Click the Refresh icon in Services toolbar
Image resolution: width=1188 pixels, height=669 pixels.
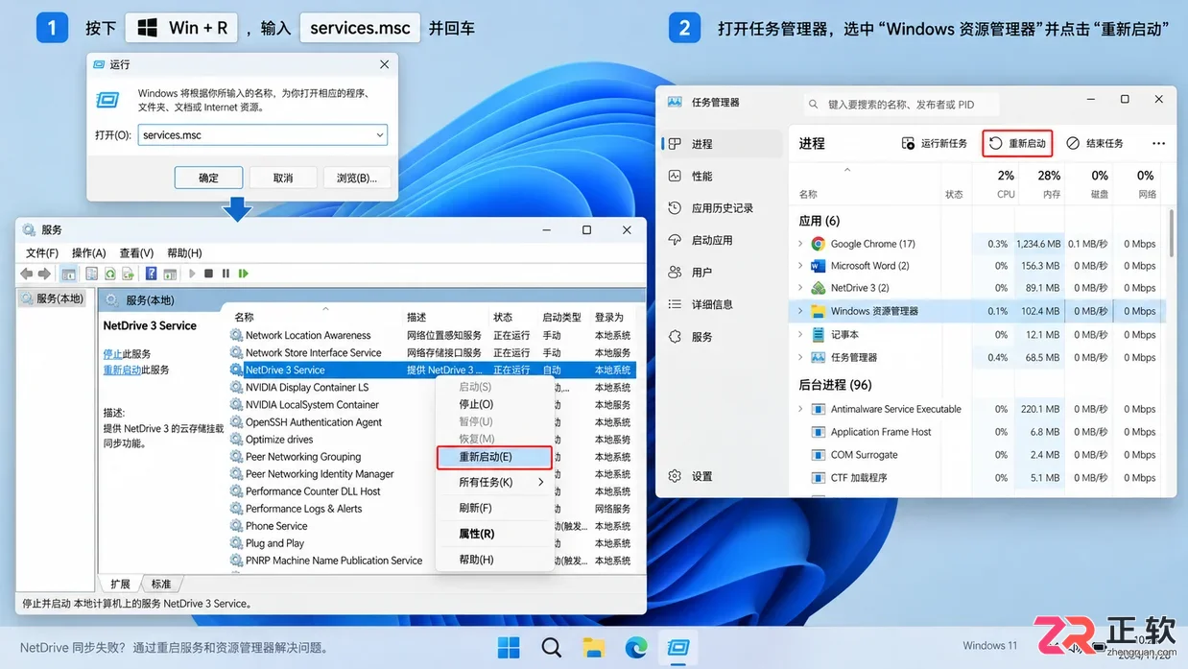110,274
